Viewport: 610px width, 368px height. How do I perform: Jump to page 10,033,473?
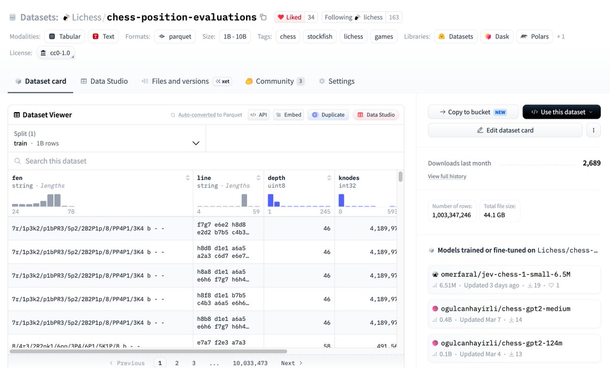(x=250, y=363)
